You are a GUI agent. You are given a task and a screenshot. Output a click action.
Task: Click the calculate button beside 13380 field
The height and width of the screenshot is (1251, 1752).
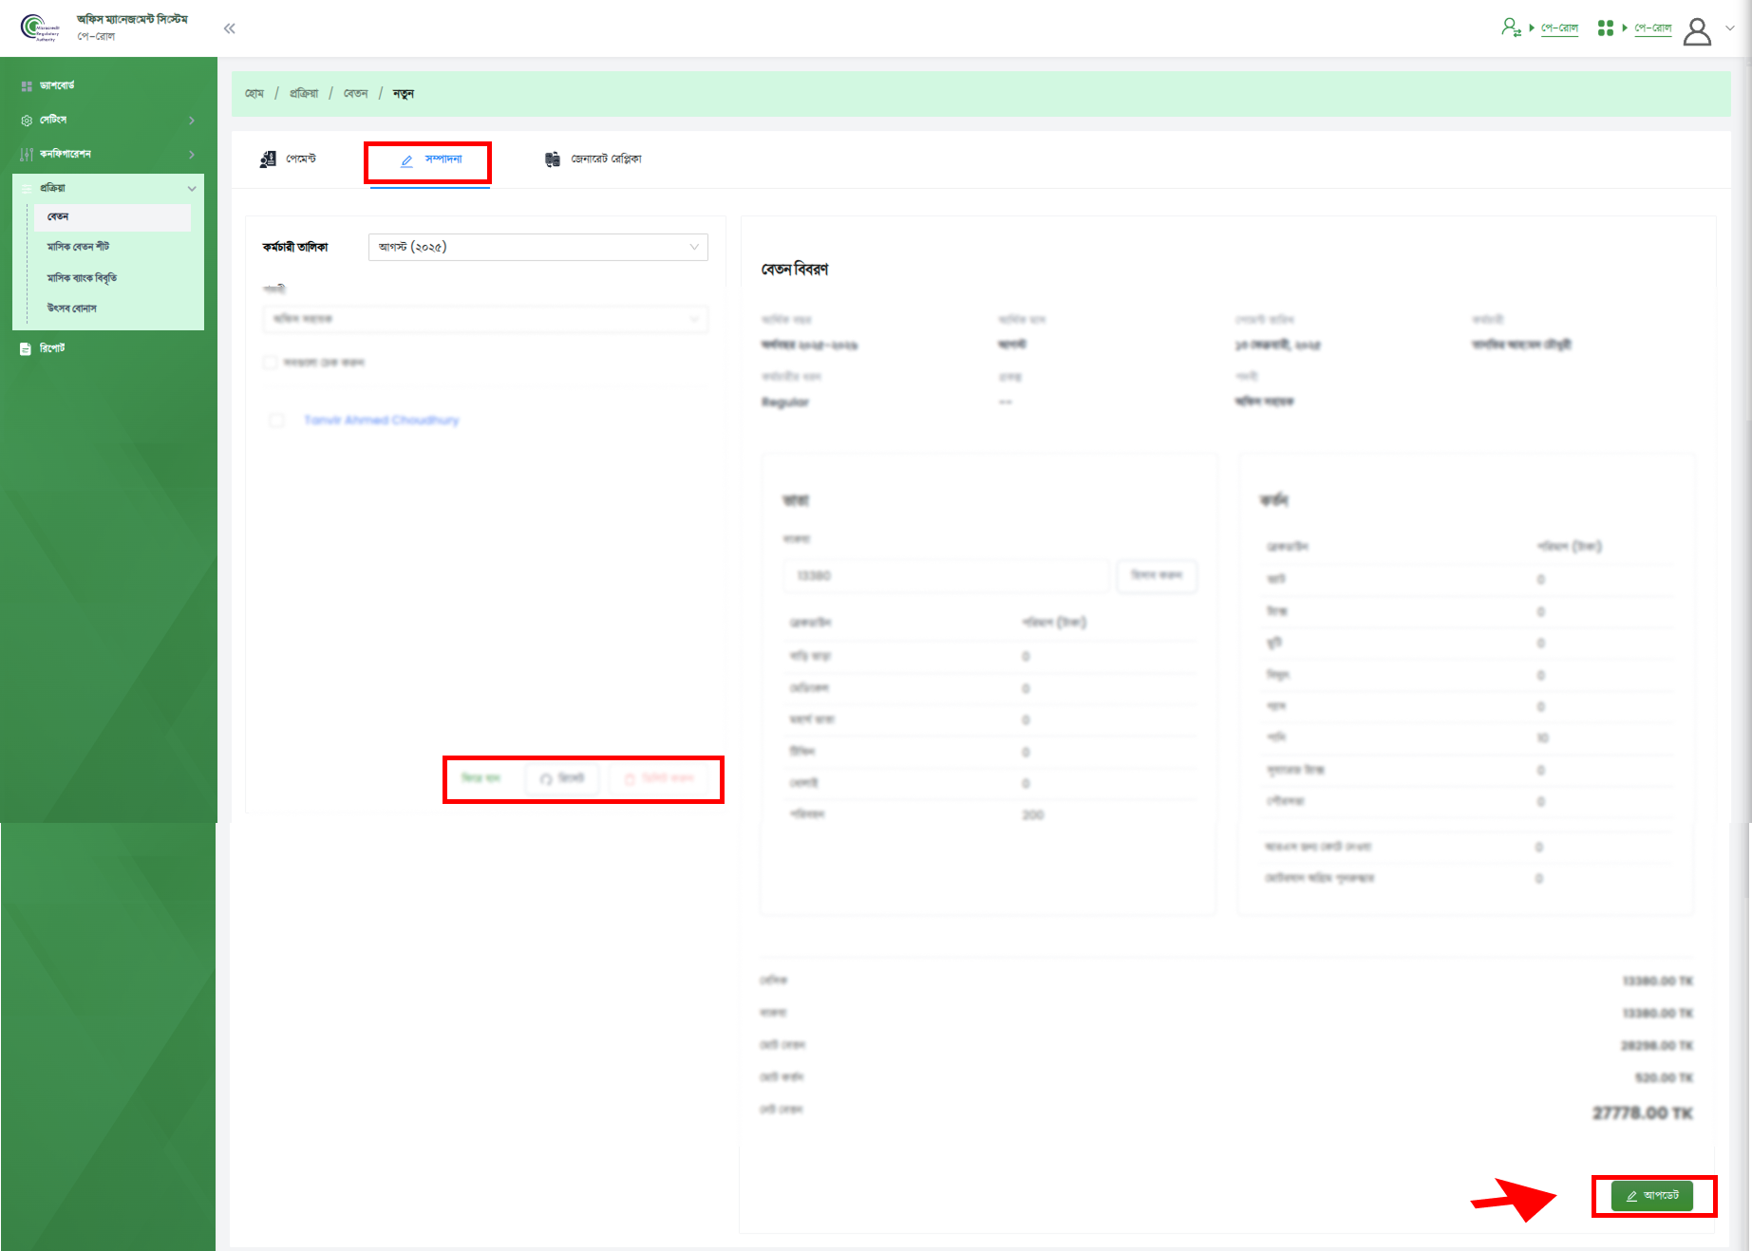pyautogui.click(x=1157, y=576)
